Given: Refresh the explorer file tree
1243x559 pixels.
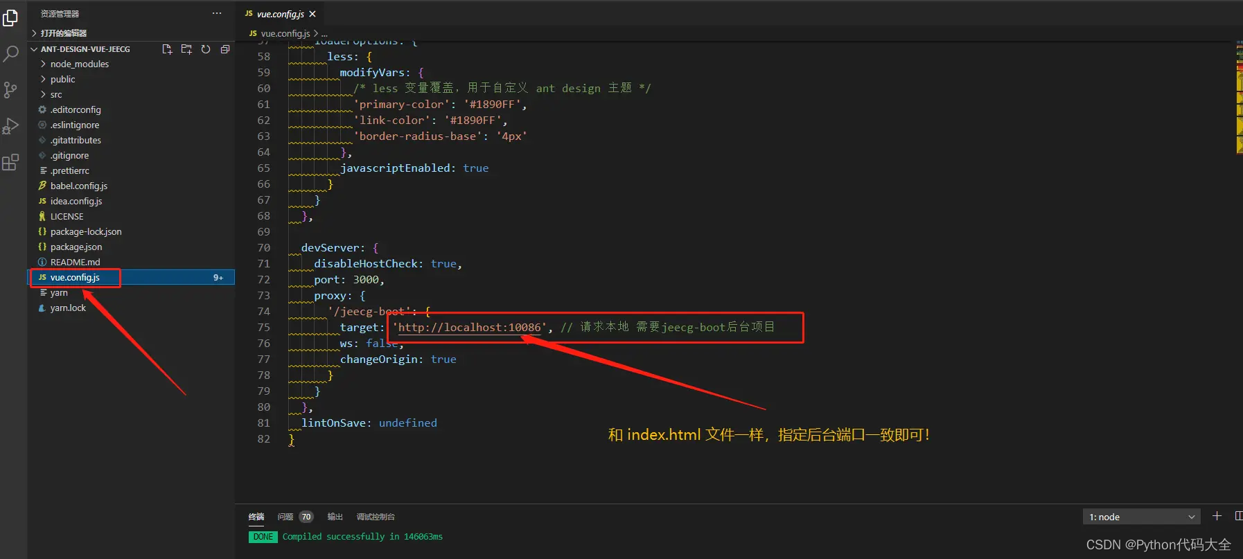Looking at the screenshot, I should click(x=206, y=49).
